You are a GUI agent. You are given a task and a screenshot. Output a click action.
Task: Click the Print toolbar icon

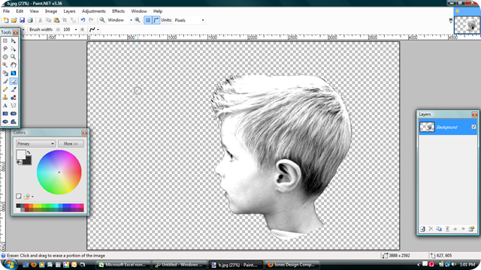coord(30,20)
